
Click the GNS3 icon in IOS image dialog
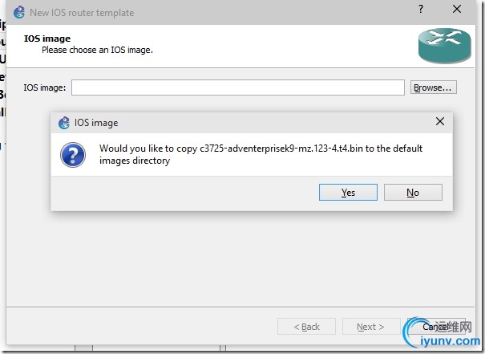[x=64, y=123]
